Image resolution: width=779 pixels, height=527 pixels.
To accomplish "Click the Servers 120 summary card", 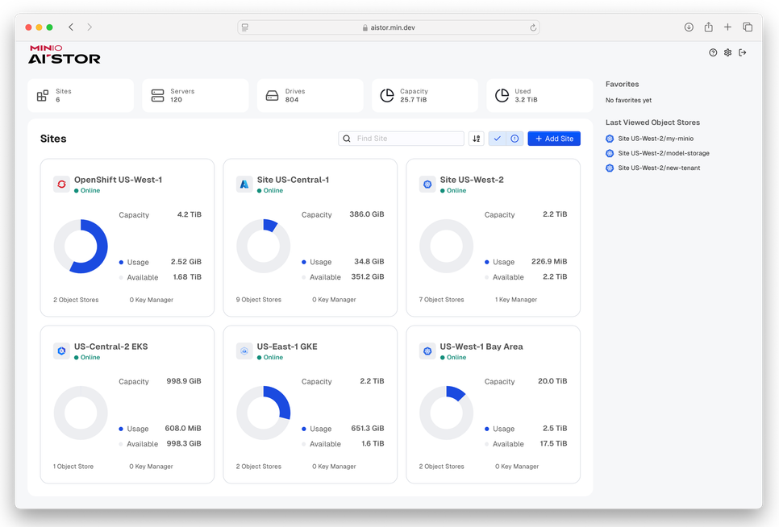I will (x=195, y=96).
